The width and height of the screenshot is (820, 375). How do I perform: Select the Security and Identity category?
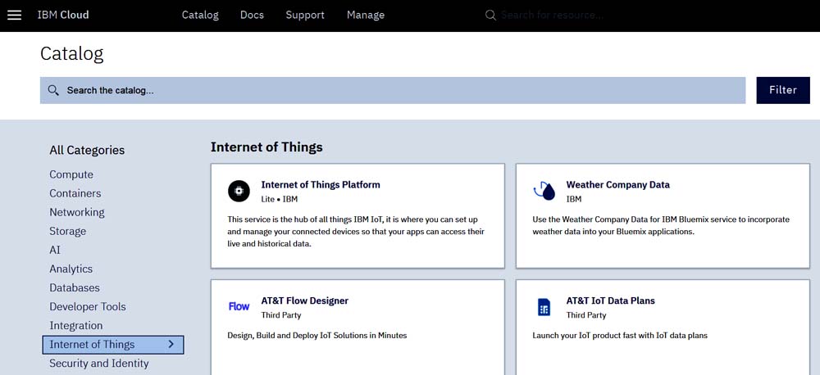click(99, 363)
